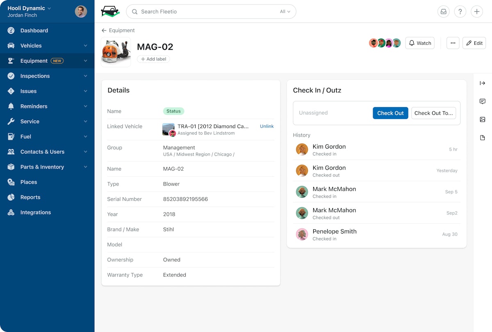Open the search filter All dropdown
Image resolution: width=492 pixels, height=332 pixels.
pos(285,11)
